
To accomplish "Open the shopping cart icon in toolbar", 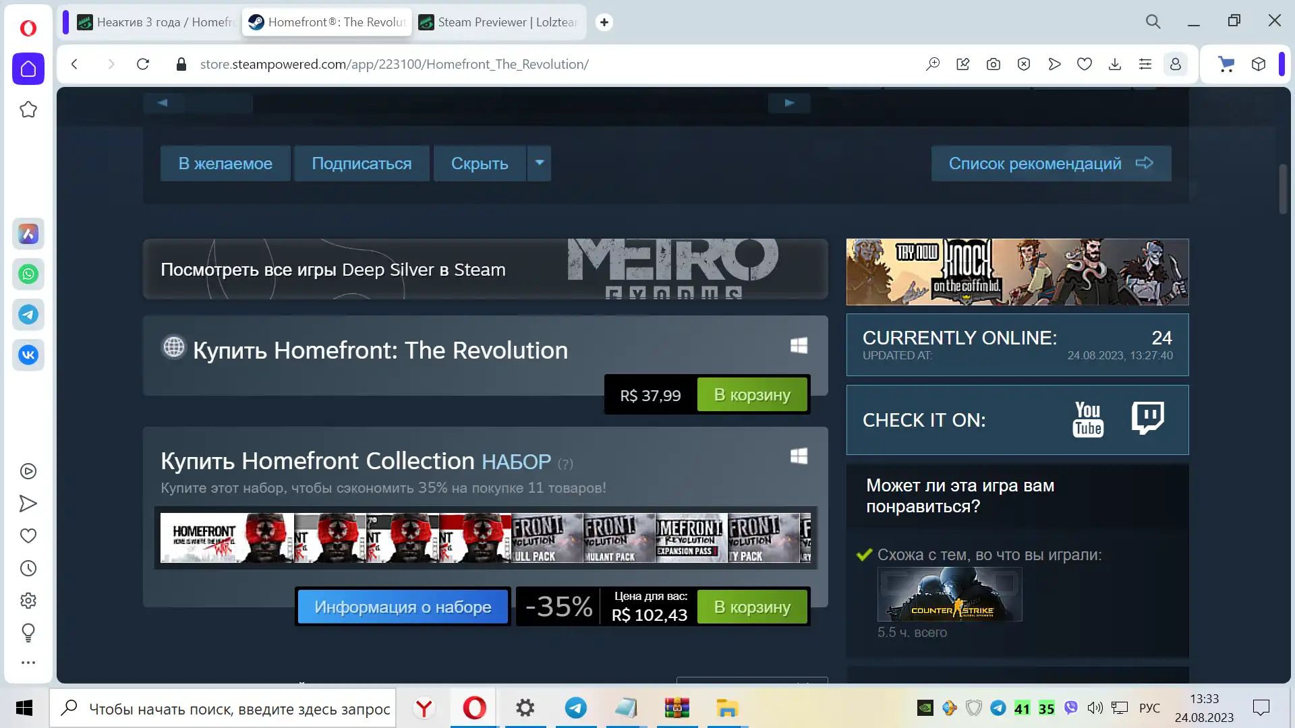I will [x=1226, y=64].
